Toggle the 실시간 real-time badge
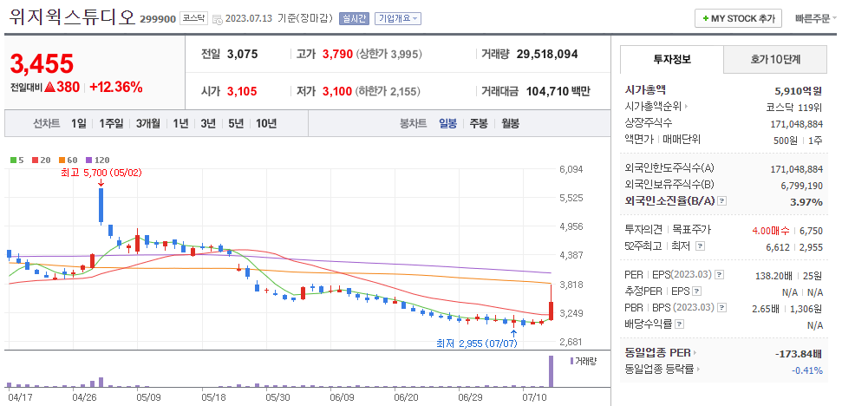This screenshot has width=842, height=406. click(x=354, y=18)
